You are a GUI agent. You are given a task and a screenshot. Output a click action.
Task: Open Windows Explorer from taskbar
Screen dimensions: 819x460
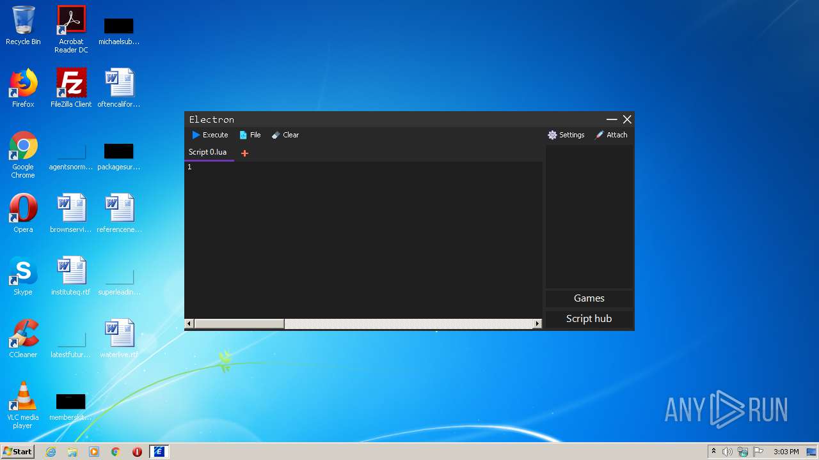pos(72,452)
